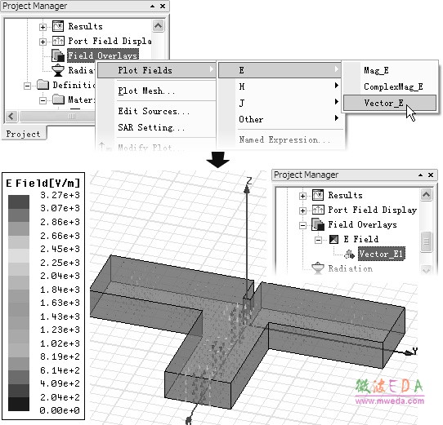Click the 3.27e+3 color swatch in legend
The width and height of the screenshot is (443, 425).
[x=19, y=201]
